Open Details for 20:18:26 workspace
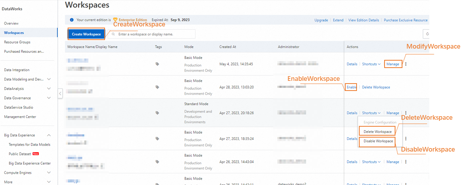Image resolution: width=467 pixels, height=185 pixels. tap(352, 113)
